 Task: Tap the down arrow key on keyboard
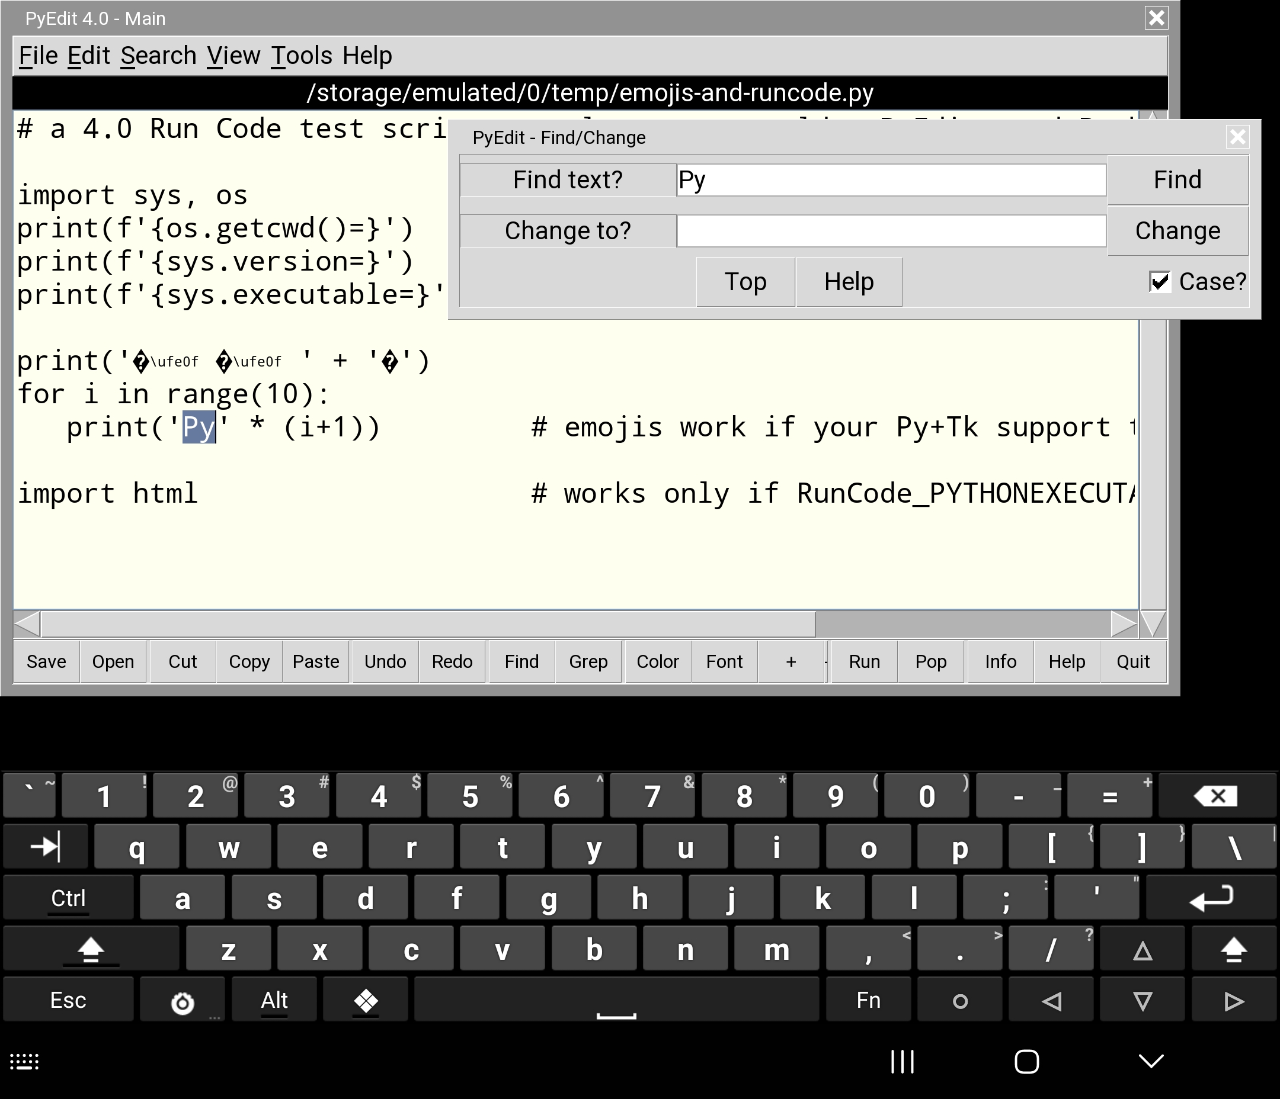coord(1143,1001)
